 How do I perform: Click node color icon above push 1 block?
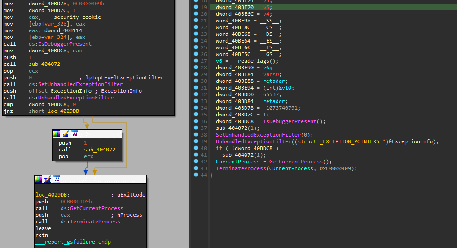(57, 133)
